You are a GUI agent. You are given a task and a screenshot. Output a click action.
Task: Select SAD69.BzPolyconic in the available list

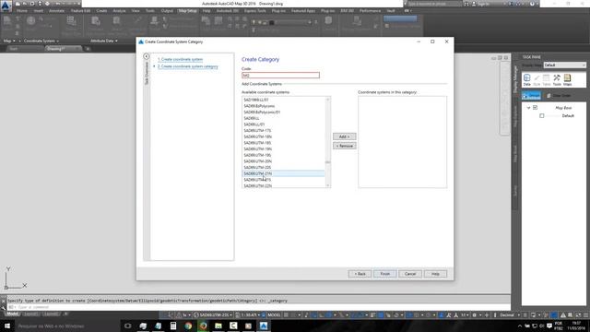coord(284,106)
